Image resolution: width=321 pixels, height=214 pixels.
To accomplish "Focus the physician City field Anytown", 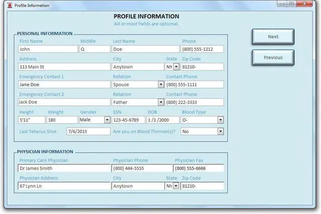I will point(138,186).
